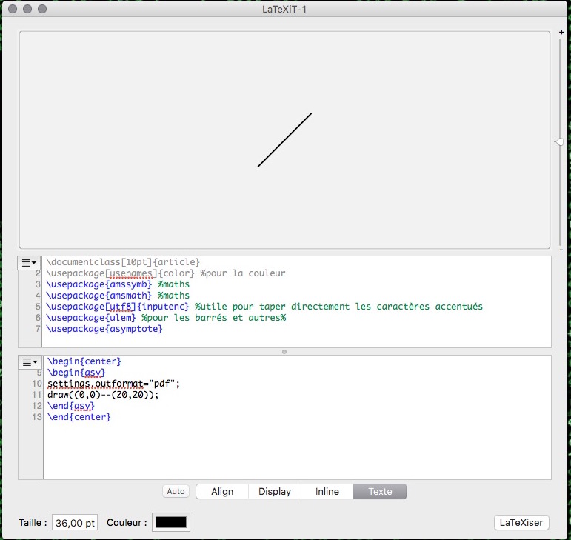The height and width of the screenshot is (540, 571).
Task: Select the Texte mode segment
Action: tap(380, 491)
